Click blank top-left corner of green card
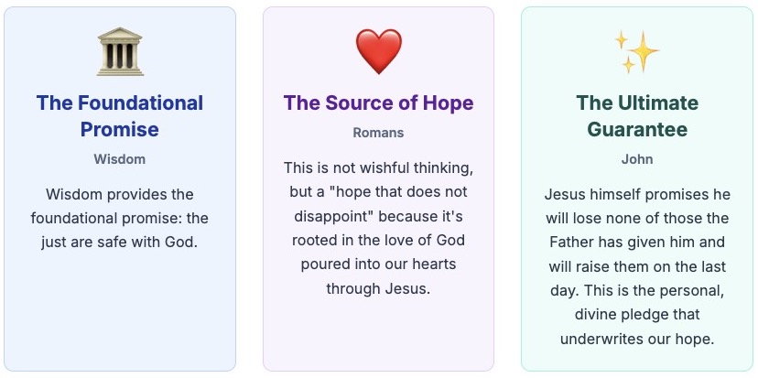 [545, 27]
